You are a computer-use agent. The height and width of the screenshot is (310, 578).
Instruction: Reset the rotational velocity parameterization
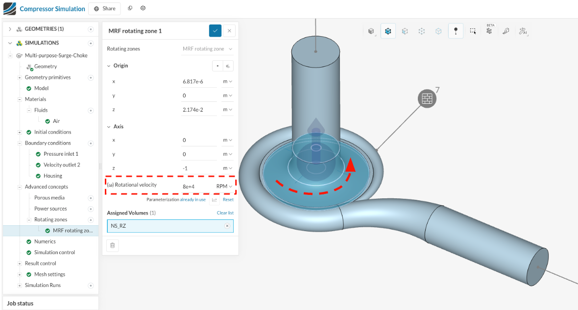coord(228,200)
